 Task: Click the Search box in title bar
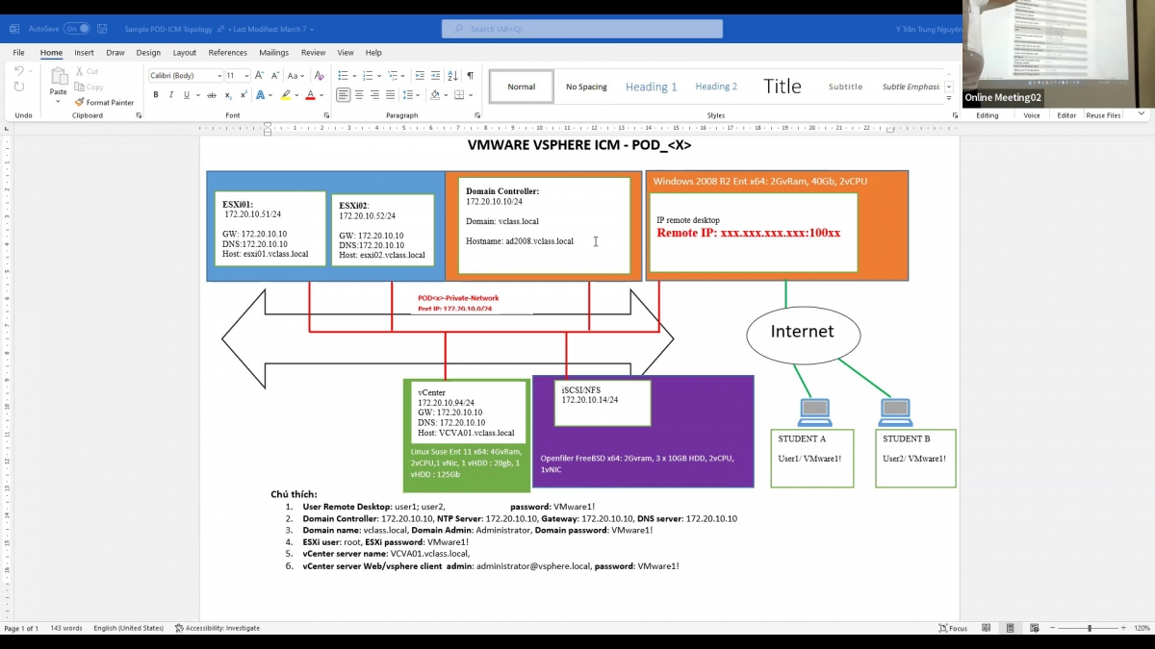pos(582,29)
